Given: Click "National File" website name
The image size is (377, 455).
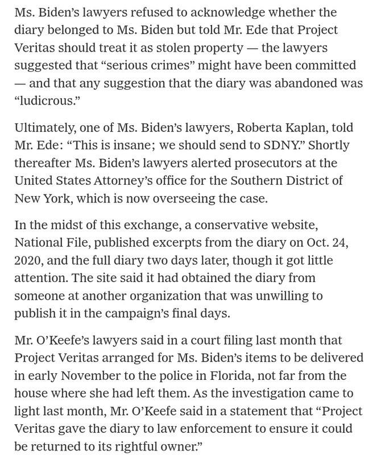Looking at the screenshot, I should coord(52,243).
